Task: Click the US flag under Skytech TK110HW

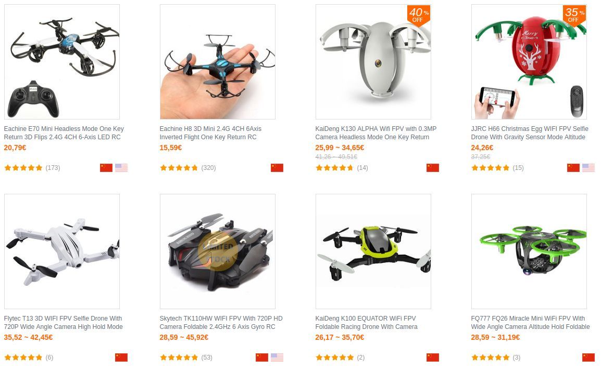Action: pyautogui.click(x=277, y=357)
